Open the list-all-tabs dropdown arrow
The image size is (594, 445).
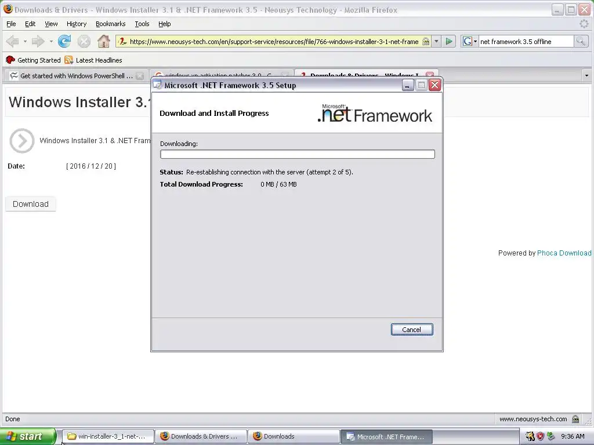(x=587, y=76)
